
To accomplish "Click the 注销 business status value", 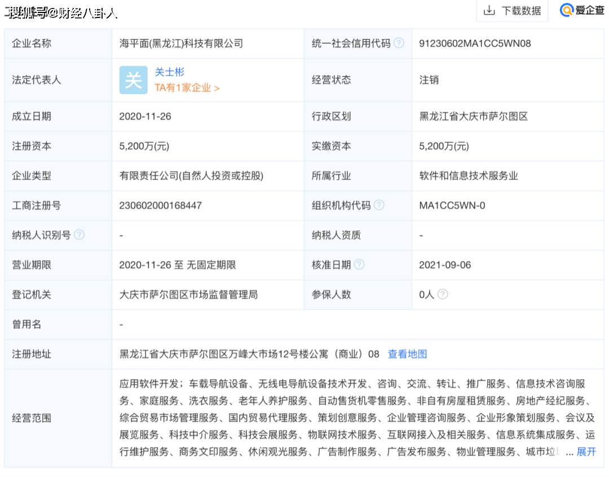I will [x=429, y=80].
